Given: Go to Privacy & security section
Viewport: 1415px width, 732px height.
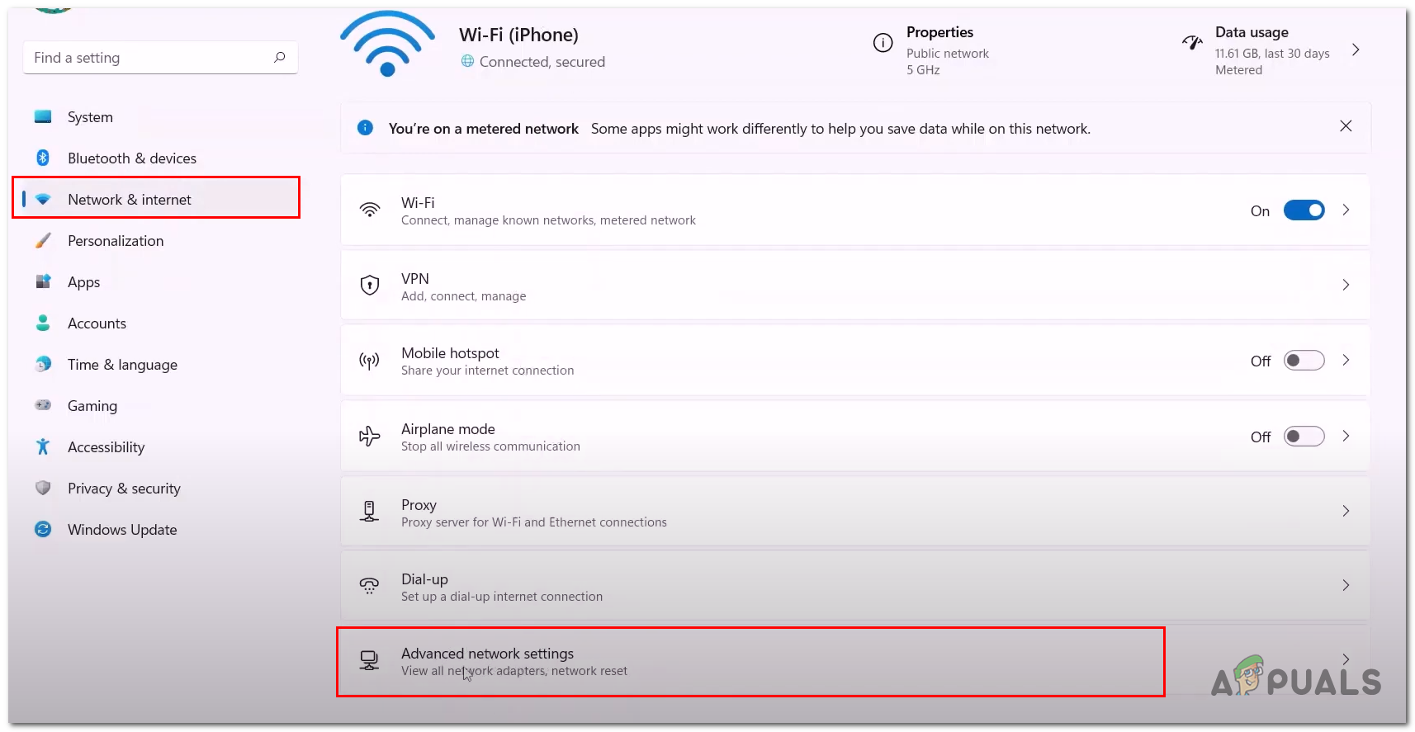Looking at the screenshot, I should pos(124,489).
